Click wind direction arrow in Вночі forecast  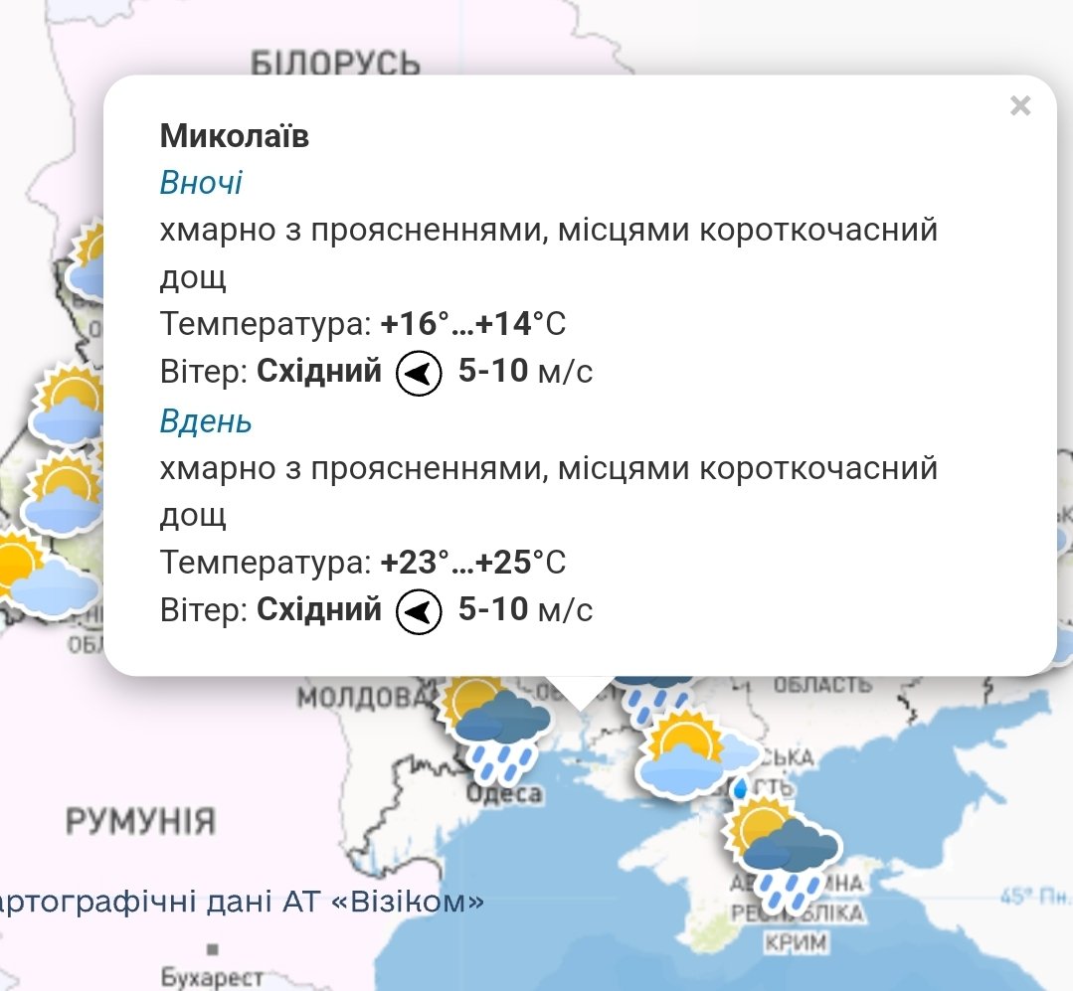click(x=419, y=374)
